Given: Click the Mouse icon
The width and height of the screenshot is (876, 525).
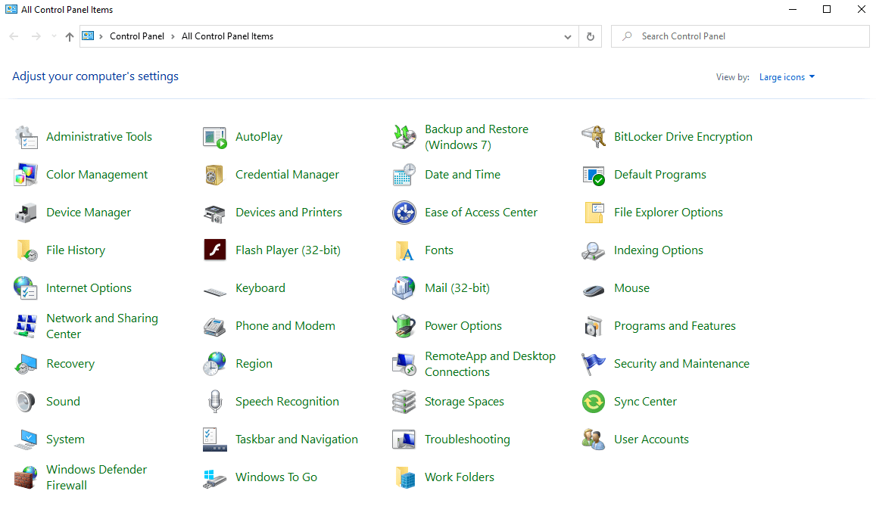Looking at the screenshot, I should point(594,290).
